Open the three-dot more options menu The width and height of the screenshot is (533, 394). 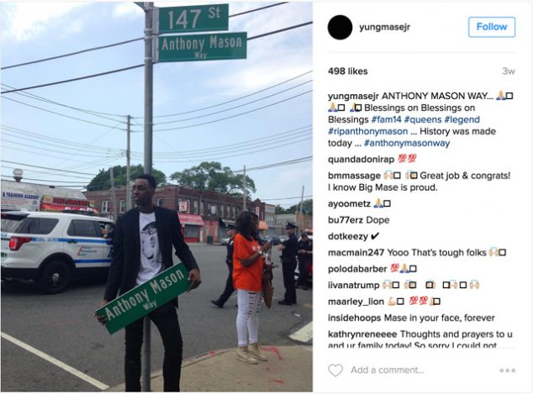[x=507, y=370]
